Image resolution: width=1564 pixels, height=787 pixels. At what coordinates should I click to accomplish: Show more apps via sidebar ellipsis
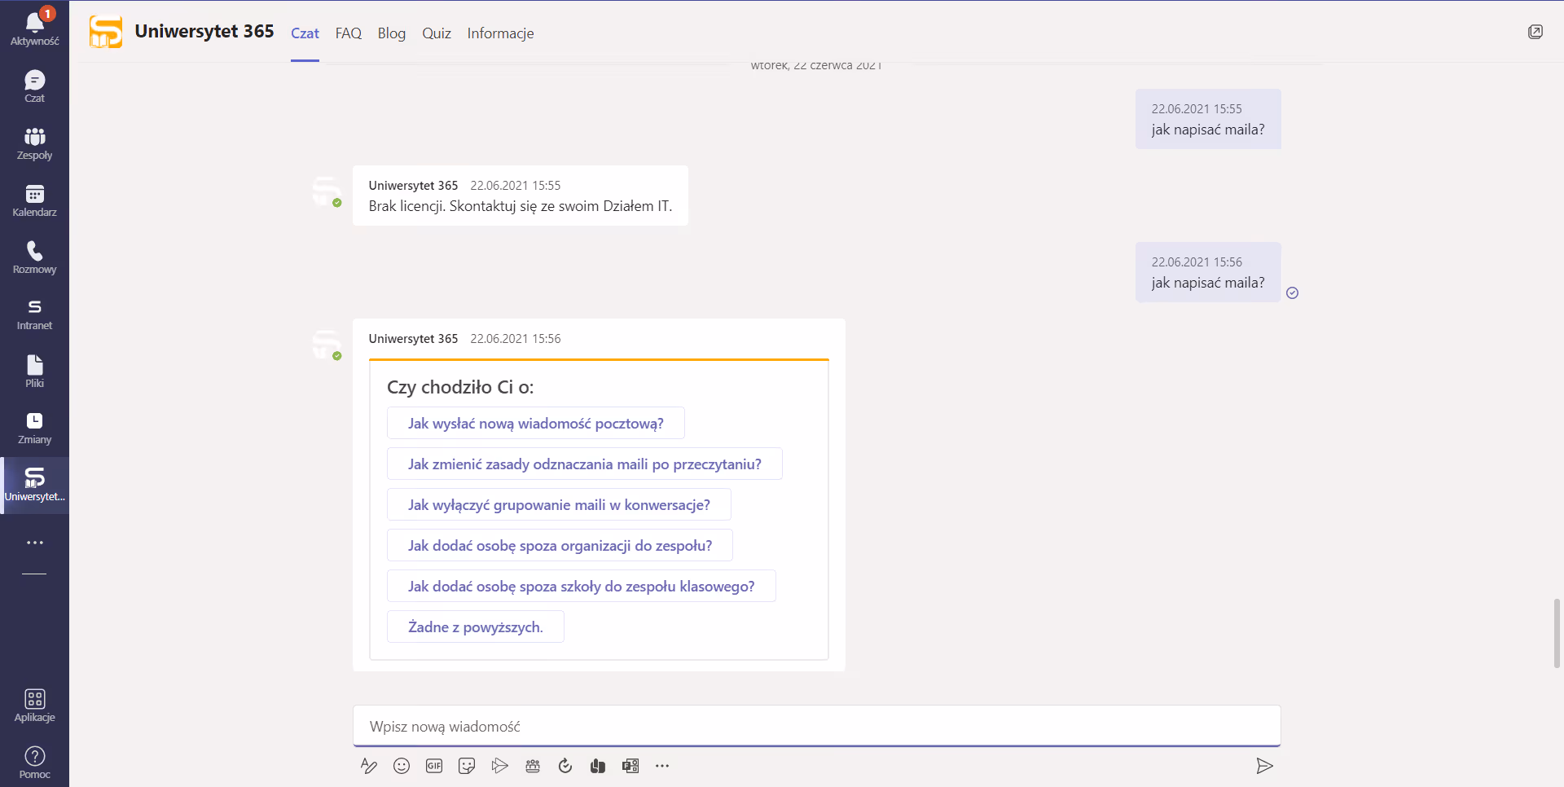34,543
